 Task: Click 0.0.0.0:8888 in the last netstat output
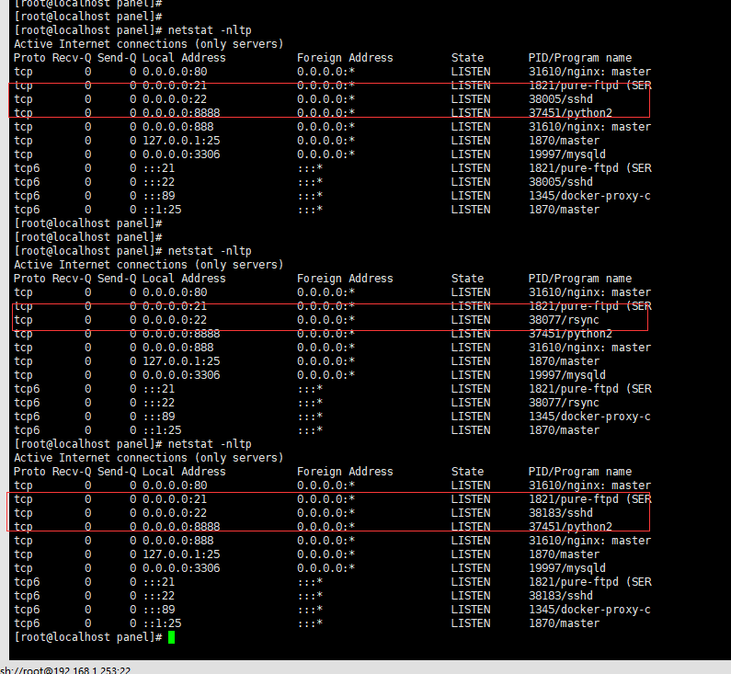click(181, 527)
